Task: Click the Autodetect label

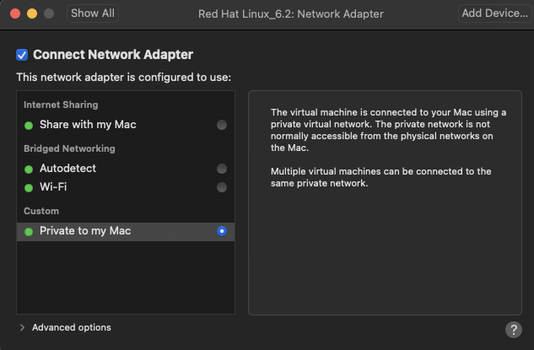Action: pos(67,168)
